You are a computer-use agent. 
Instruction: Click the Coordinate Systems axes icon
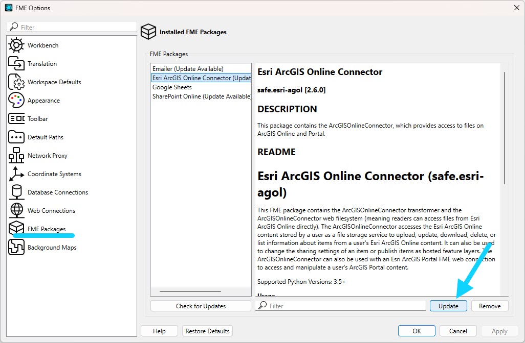click(x=16, y=174)
